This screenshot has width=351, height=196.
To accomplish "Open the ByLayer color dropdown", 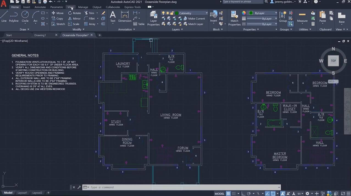I will (276, 13).
